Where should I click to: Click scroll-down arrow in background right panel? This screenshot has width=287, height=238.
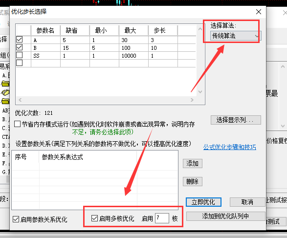(283, 126)
